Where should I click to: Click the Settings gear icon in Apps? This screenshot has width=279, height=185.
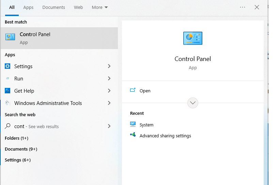point(7,66)
